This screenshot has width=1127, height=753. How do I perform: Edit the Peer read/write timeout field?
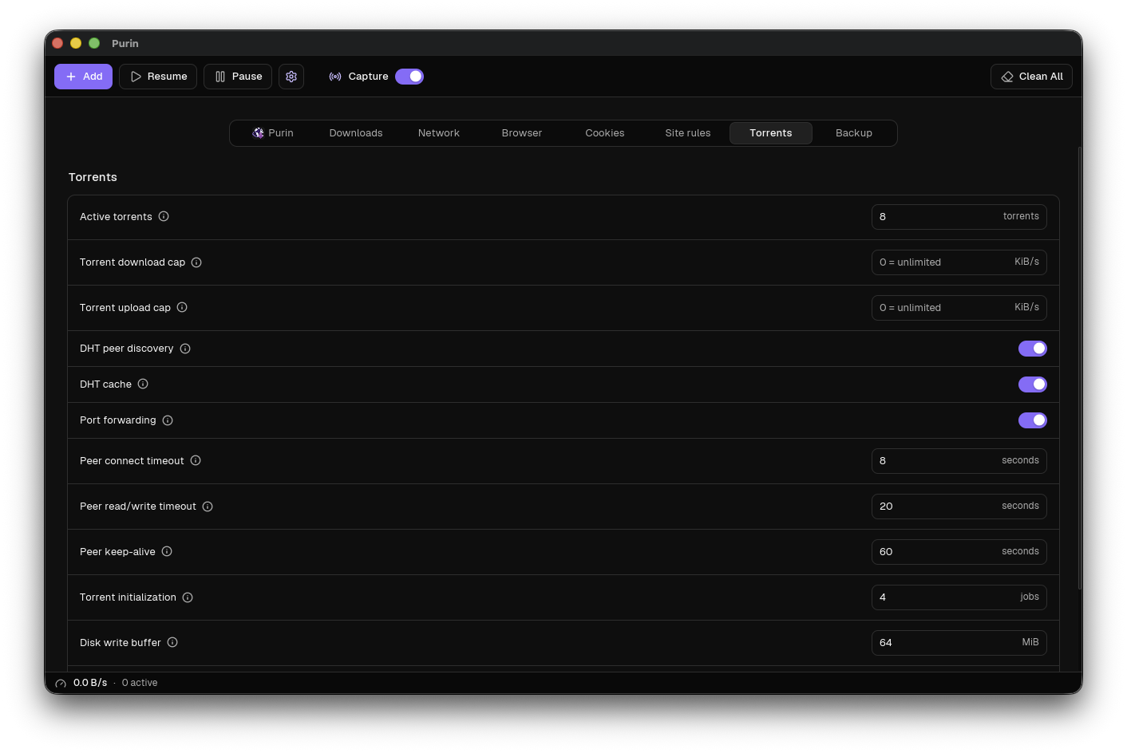pos(959,507)
